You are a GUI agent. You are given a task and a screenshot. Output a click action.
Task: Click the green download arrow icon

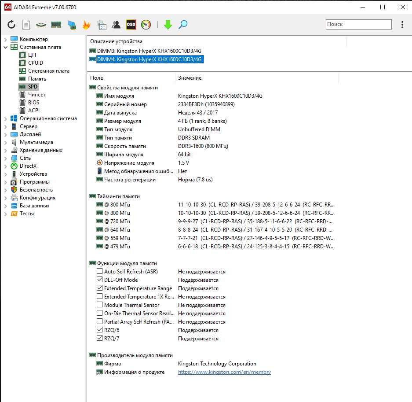pyautogui.click(x=168, y=25)
